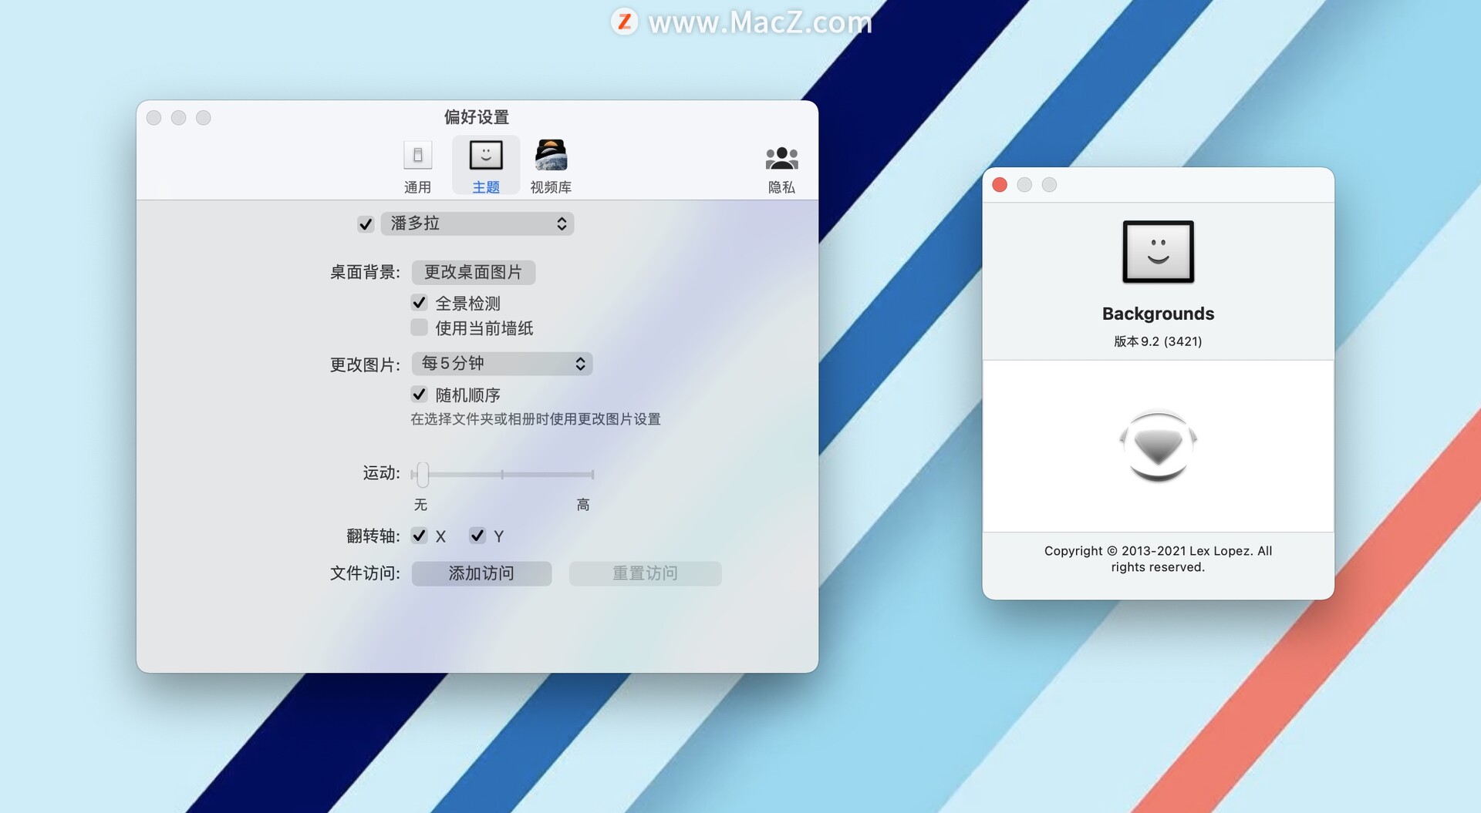Uncheck the X flip axis checkbox

click(x=419, y=536)
